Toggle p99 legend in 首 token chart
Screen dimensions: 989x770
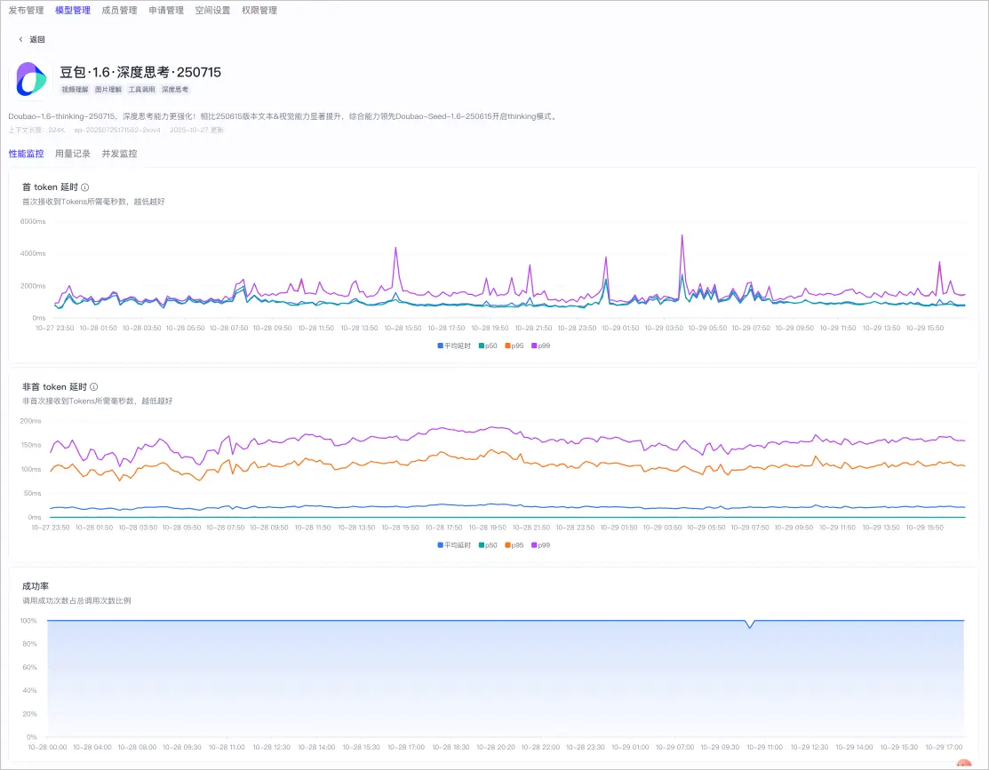541,345
